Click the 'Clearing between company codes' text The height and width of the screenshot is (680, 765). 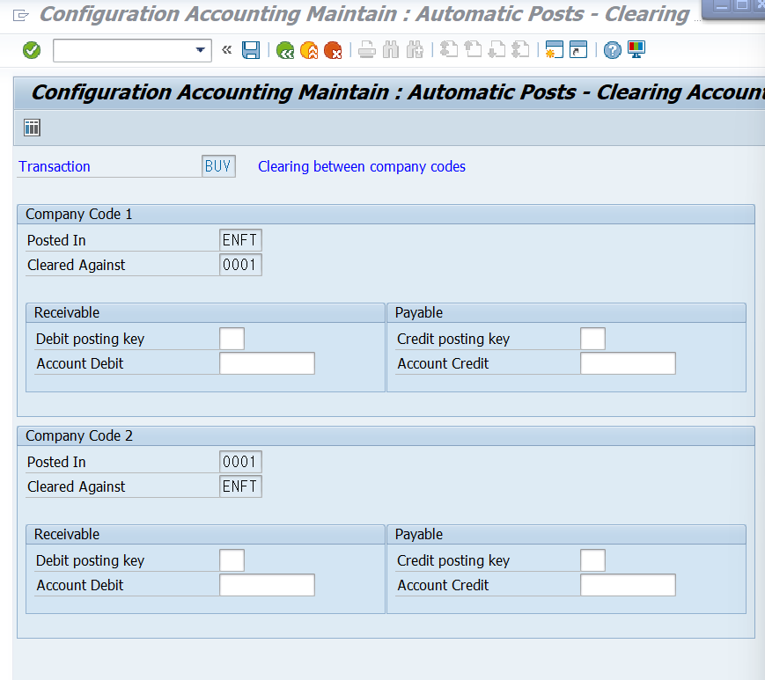click(x=362, y=167)
